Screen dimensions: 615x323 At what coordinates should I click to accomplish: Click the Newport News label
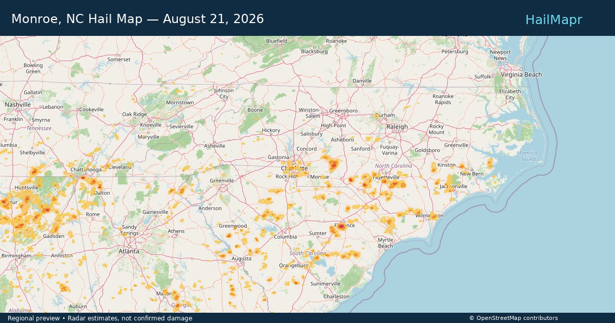click(500, 55)
